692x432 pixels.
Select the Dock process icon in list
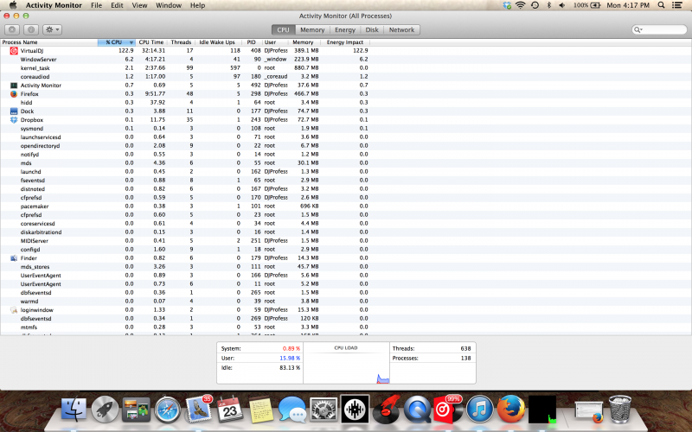tap(14, 111)
